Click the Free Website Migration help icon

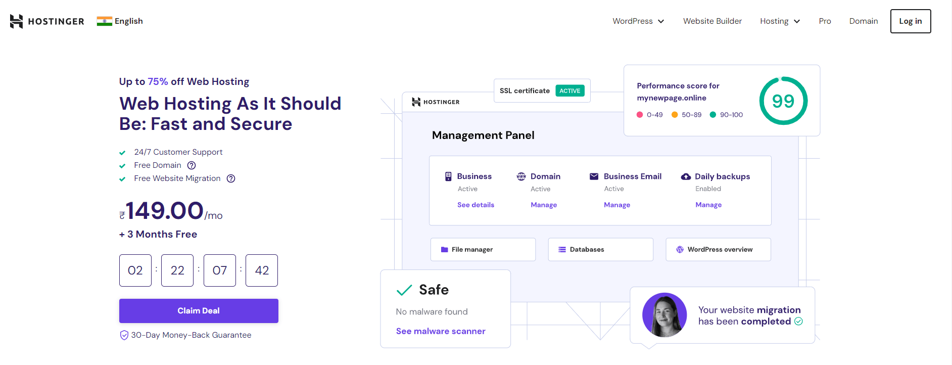point(231,178)
